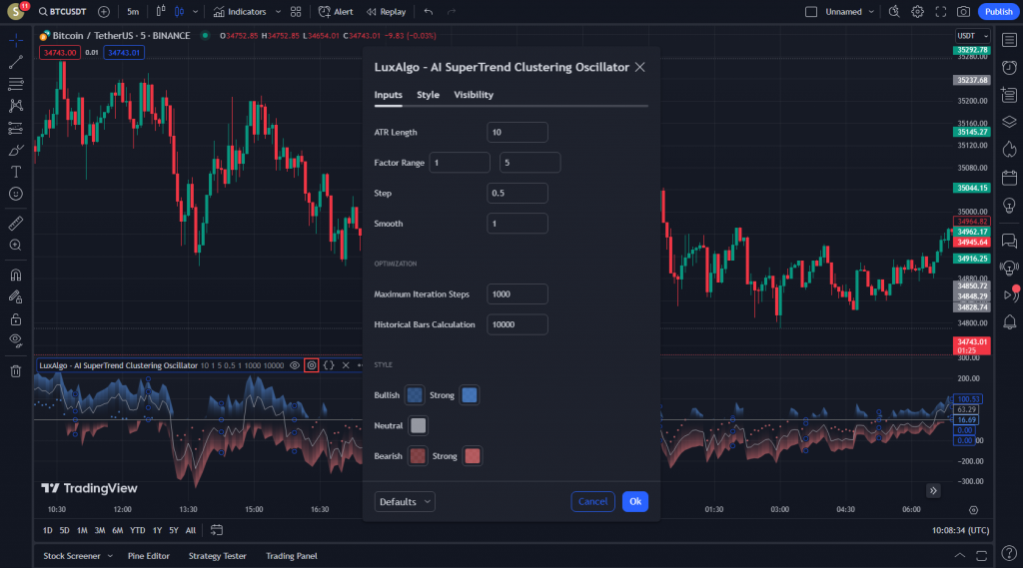Edit the Step value field
Screen dimensions: 1023x568
(x=517, y=193)
